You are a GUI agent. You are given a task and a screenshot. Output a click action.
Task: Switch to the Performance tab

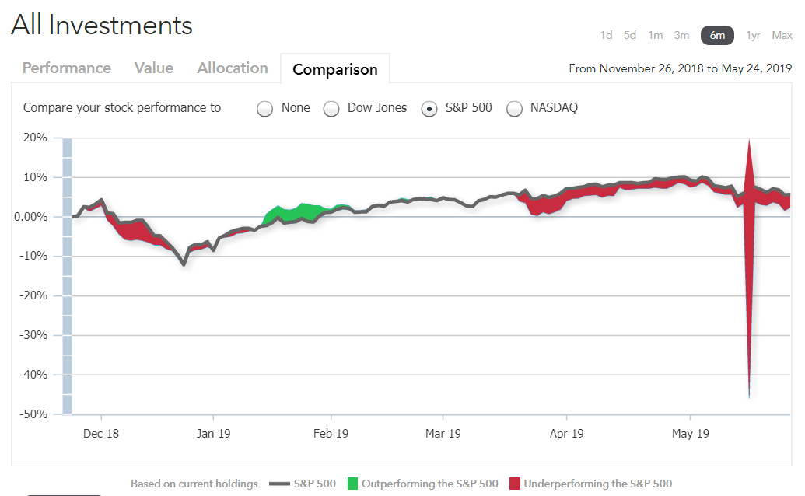pyautogui.click(x=67, y=68)
